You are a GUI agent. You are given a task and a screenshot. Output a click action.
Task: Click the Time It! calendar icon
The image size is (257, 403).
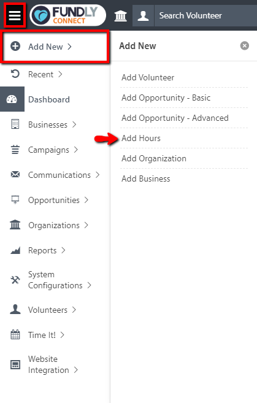click(15, 335)
